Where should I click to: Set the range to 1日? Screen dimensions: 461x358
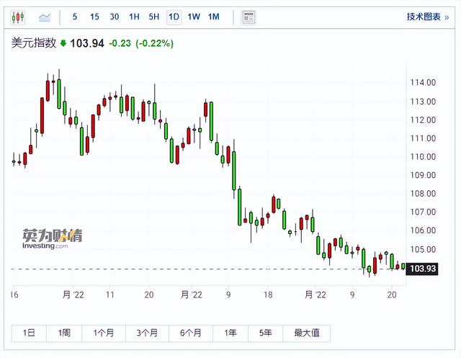(x=29, y=333)
